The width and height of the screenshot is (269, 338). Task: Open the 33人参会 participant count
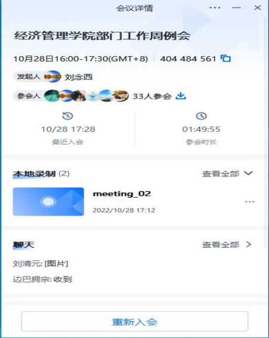pos(152,96)
